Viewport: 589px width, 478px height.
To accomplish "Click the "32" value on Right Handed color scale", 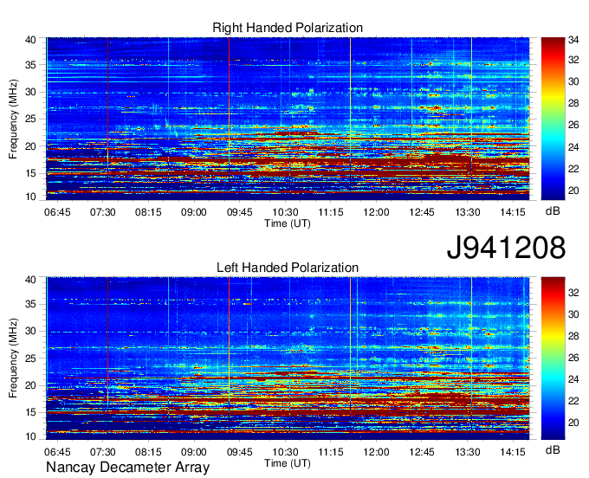I will [573, 60].
